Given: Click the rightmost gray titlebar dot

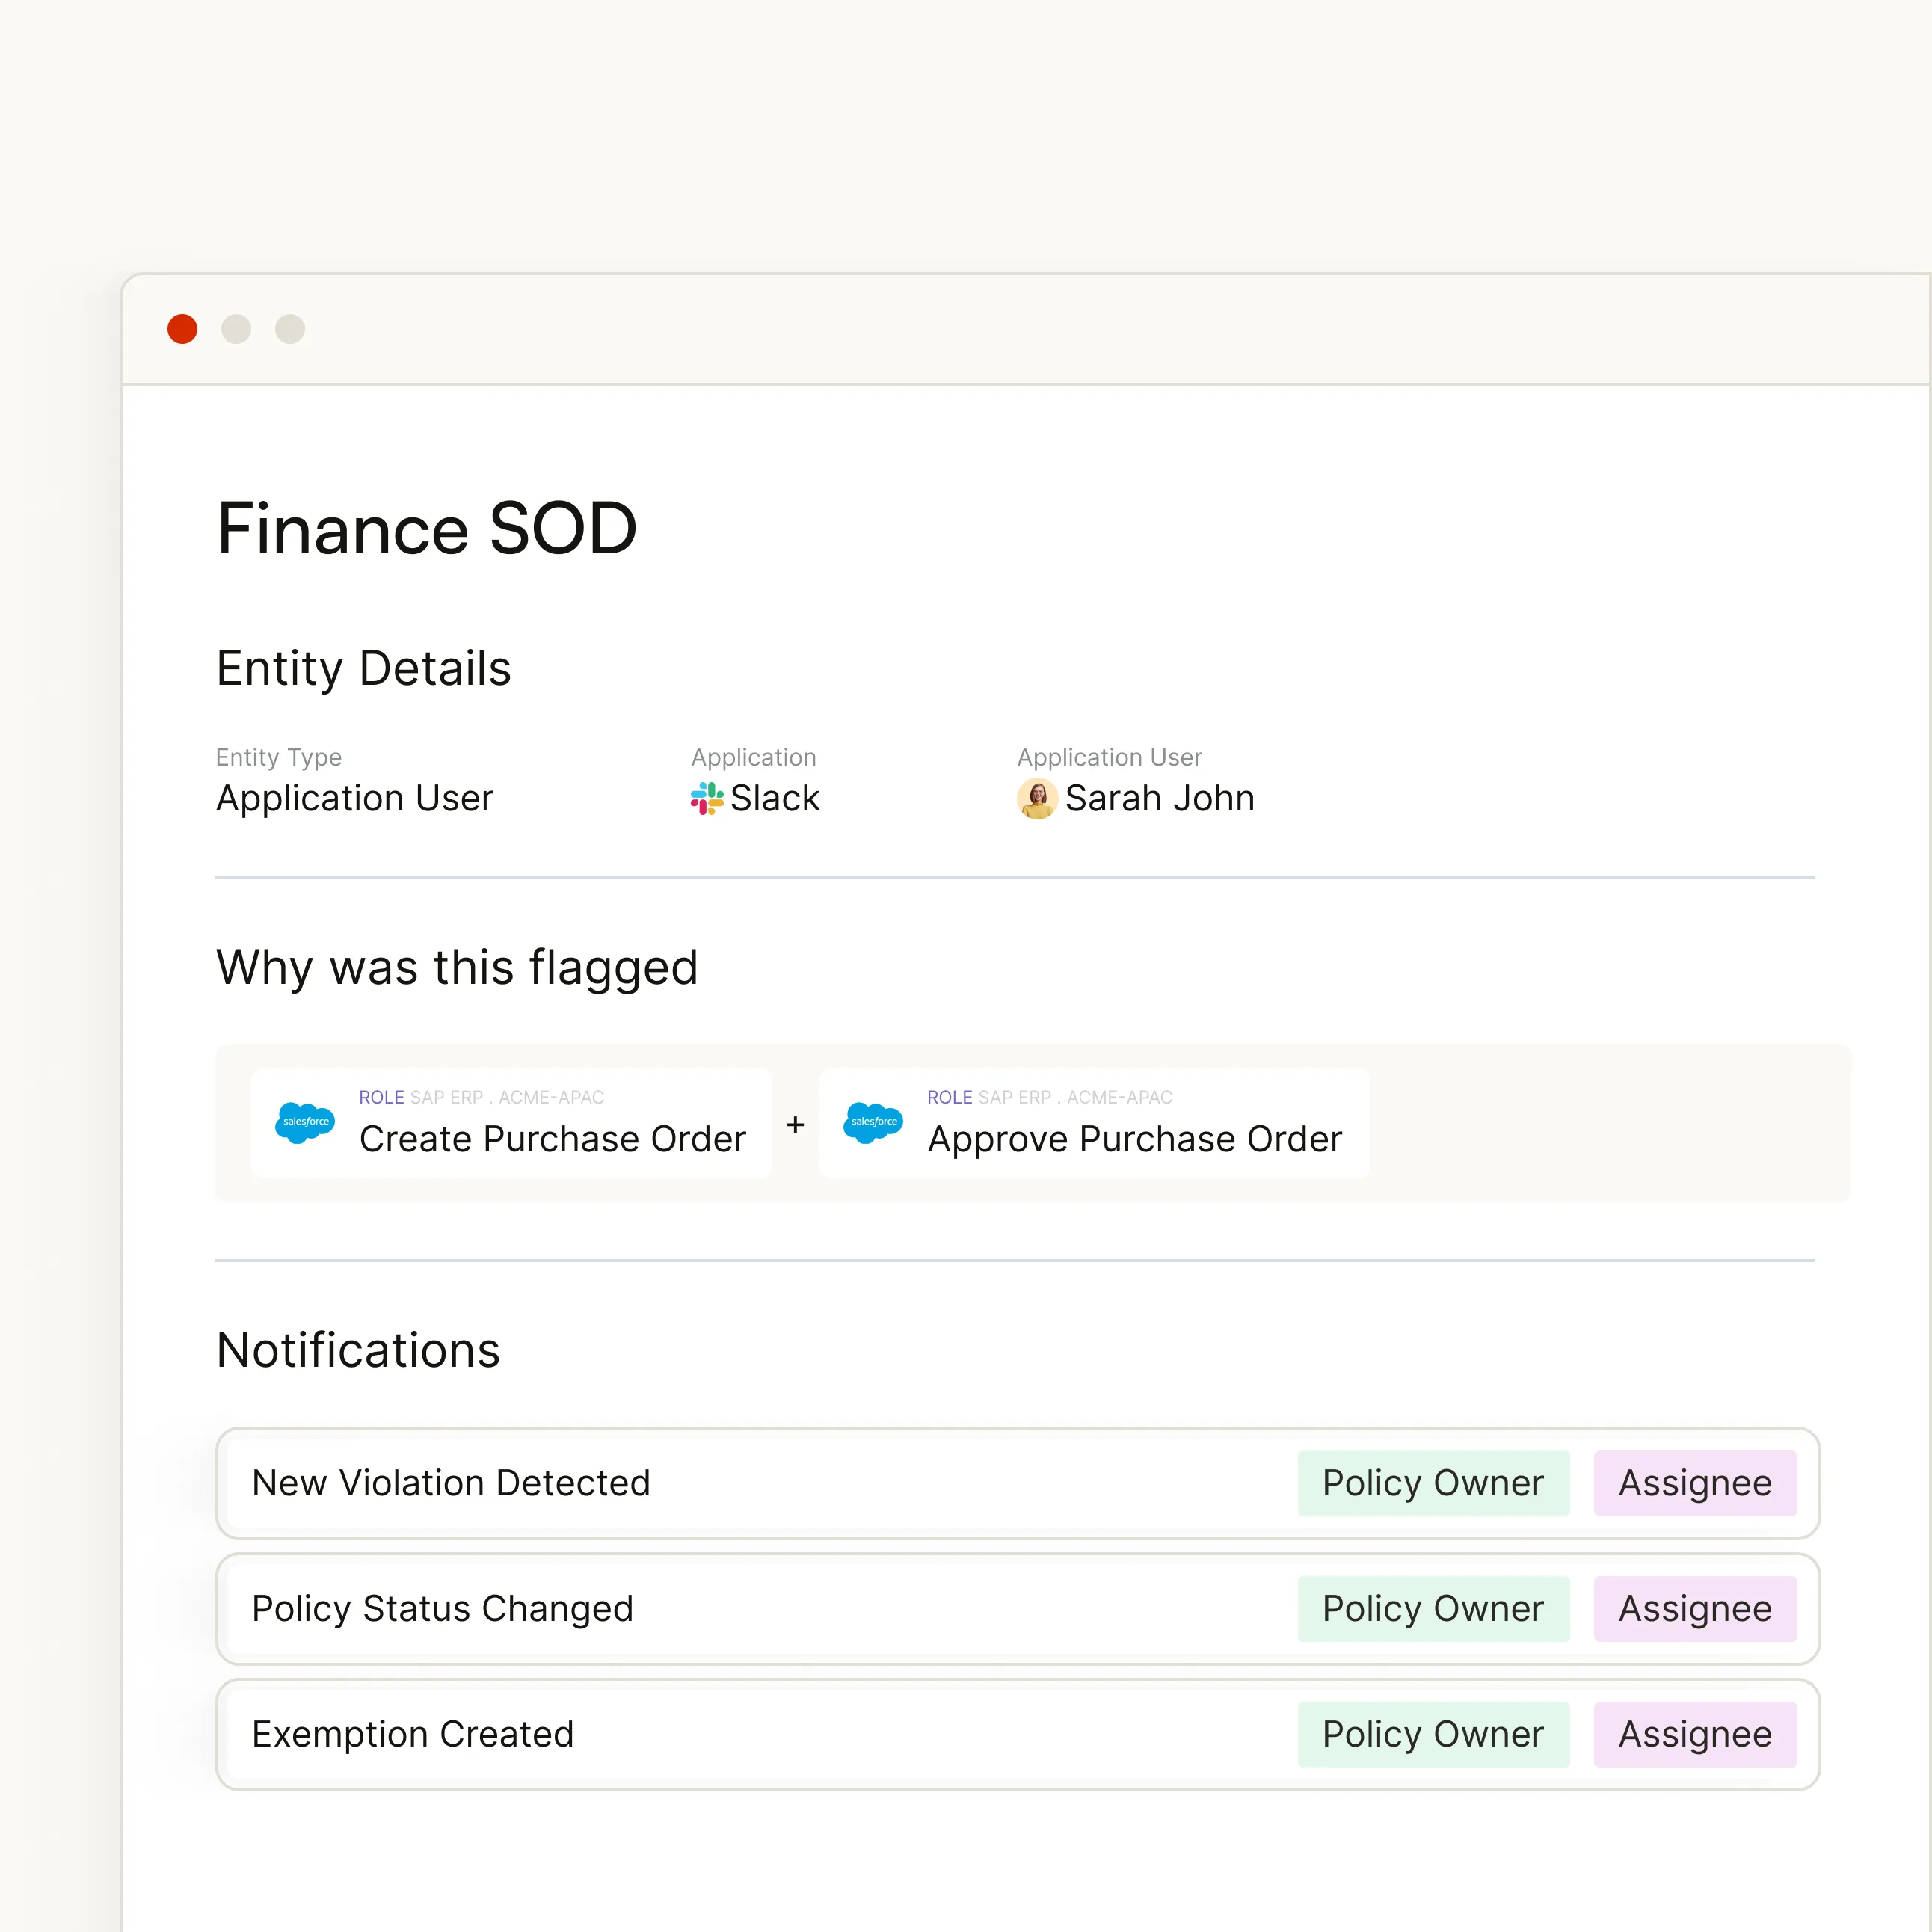Looking at the screenshot, I should [289, 328].
